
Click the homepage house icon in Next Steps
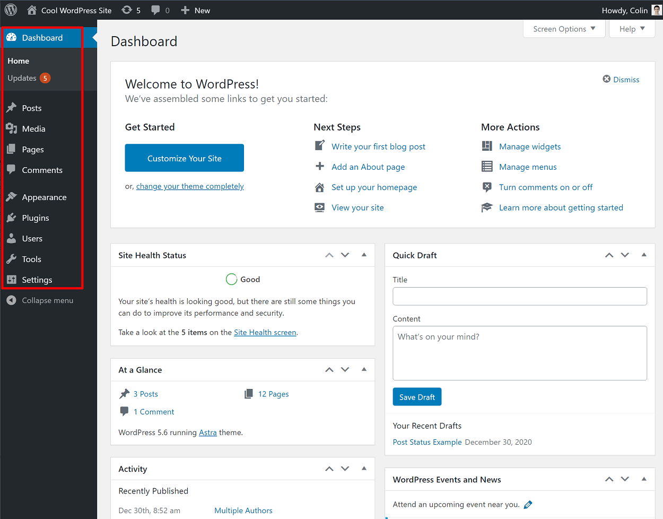pyautogui.click(x=320, y=187)
